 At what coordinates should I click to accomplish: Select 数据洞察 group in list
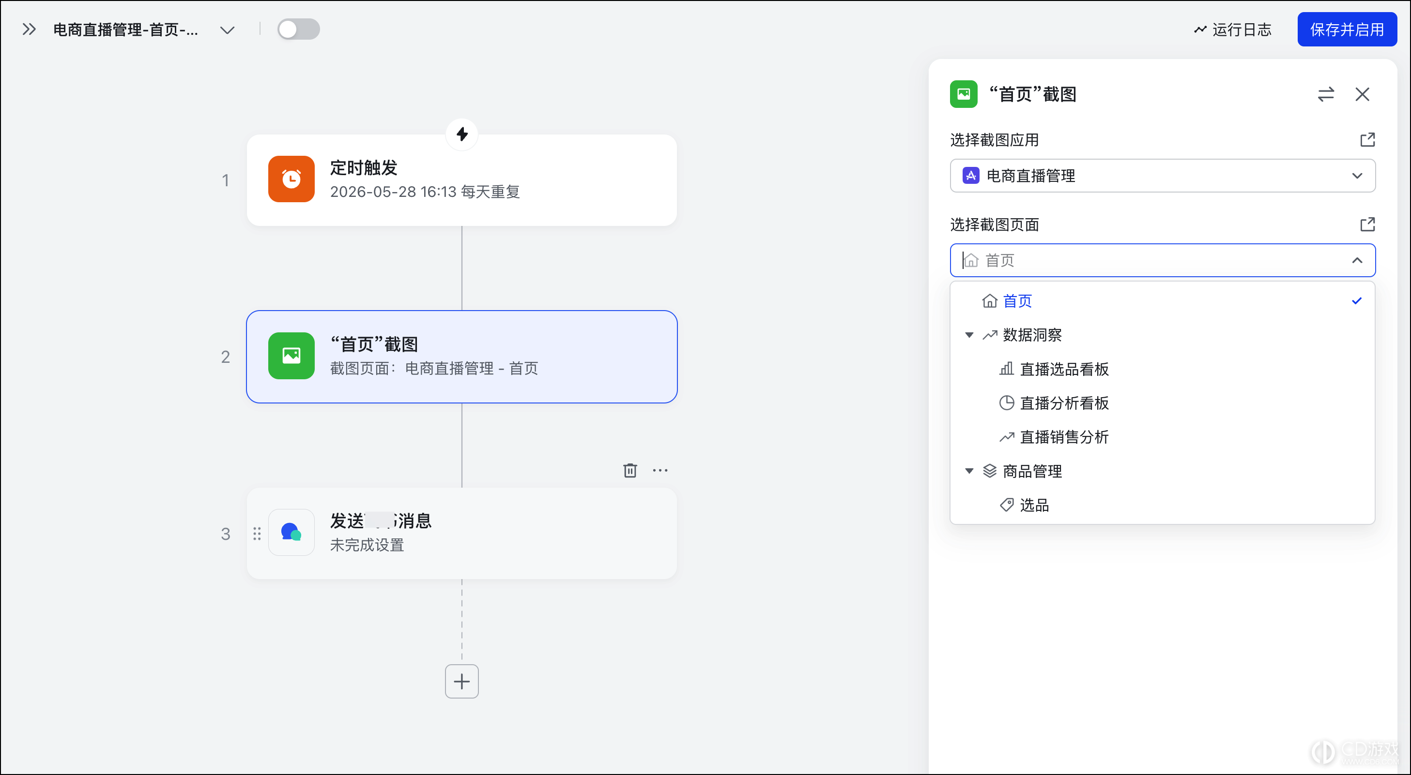[x=1032, y=335]
